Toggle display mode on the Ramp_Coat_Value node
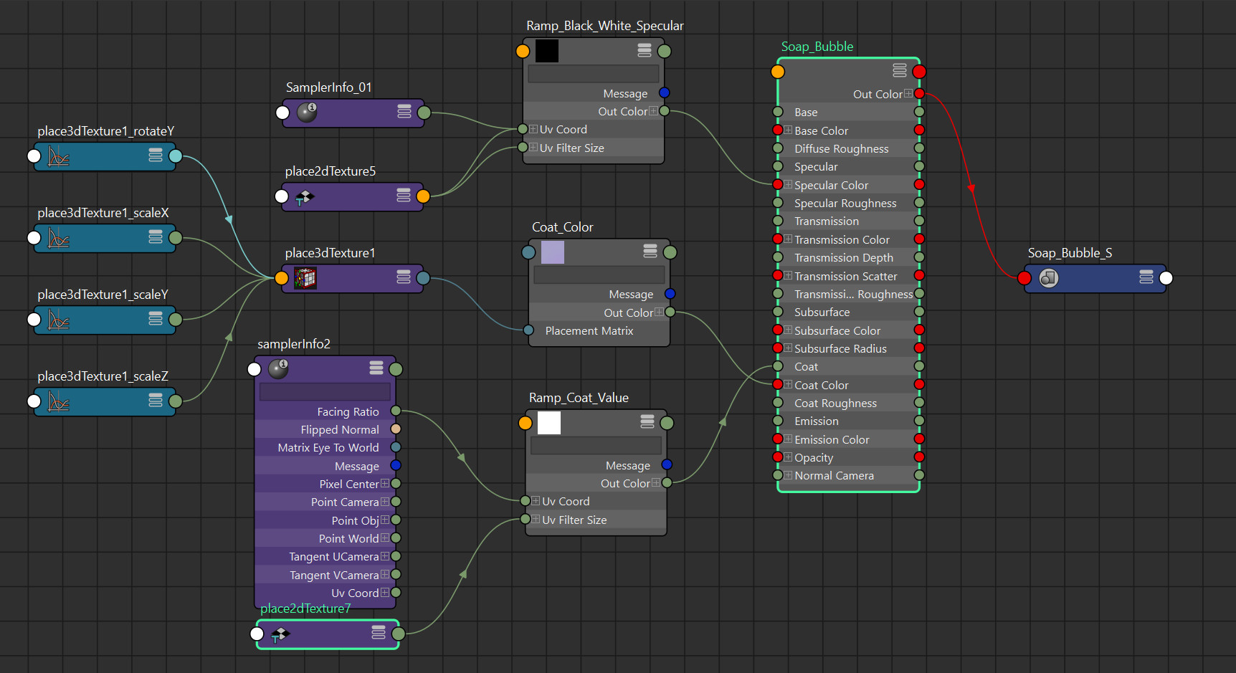The height and width of the screenshot is (673, 1236). coord(647,421)
